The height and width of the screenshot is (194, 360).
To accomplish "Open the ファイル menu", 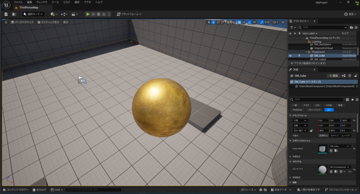I will click(18, 2).
